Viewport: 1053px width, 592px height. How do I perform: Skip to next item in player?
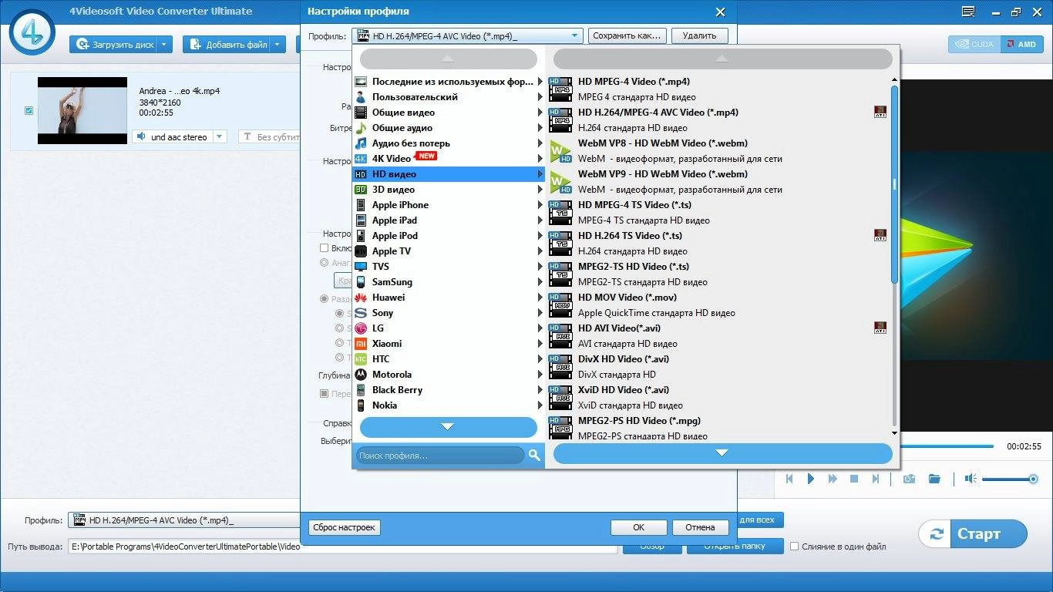tap(876, 479)
